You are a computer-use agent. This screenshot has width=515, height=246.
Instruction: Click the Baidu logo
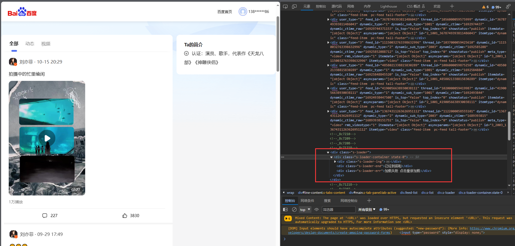tap(22, 12)
